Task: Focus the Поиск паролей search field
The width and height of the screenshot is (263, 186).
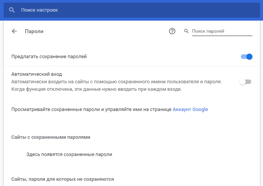Action: click(222, 31)
